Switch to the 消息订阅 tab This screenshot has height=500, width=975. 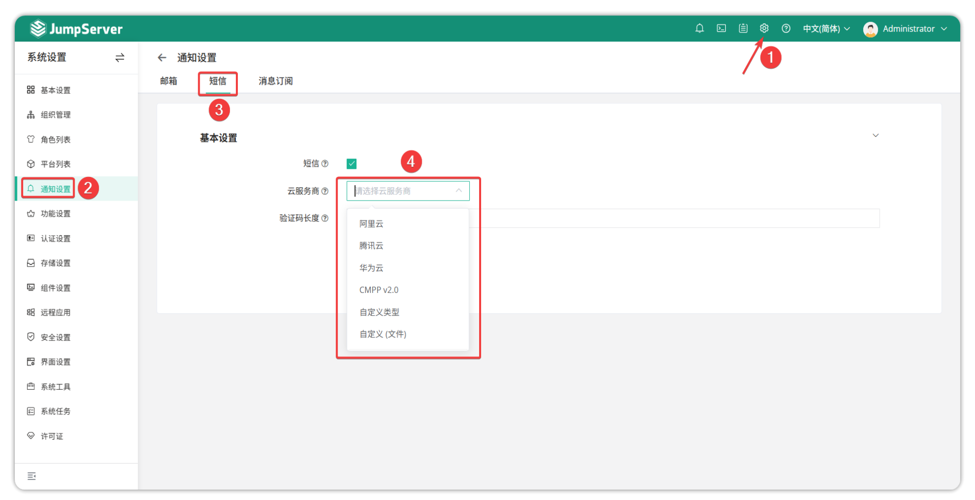pyautogui.click(x=275, y=81)
